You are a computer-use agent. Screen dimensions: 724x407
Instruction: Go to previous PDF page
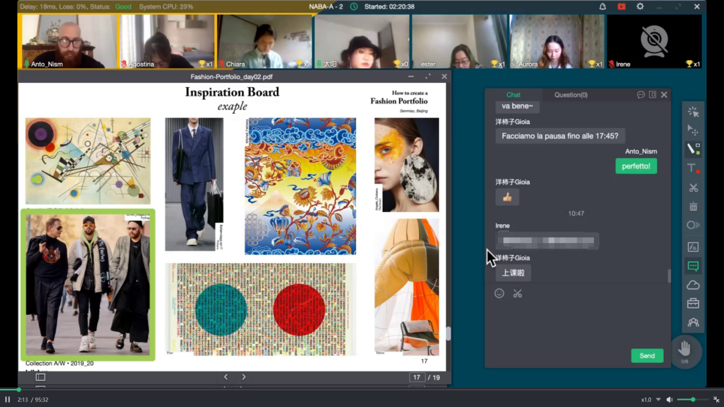pyautogui.click(x=226, y=377)
